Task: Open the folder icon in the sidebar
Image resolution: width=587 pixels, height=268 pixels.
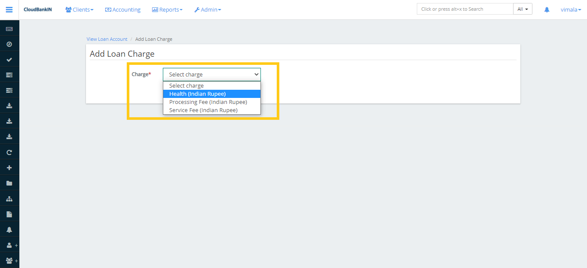Action: tap(9, 183)
